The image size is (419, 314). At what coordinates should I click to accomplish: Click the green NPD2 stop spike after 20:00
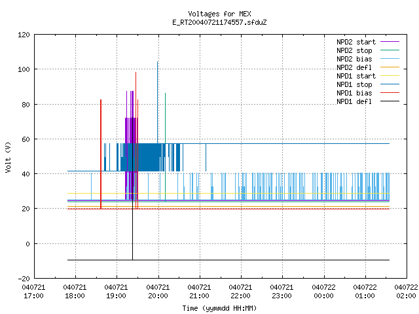[x=165, y=147]
